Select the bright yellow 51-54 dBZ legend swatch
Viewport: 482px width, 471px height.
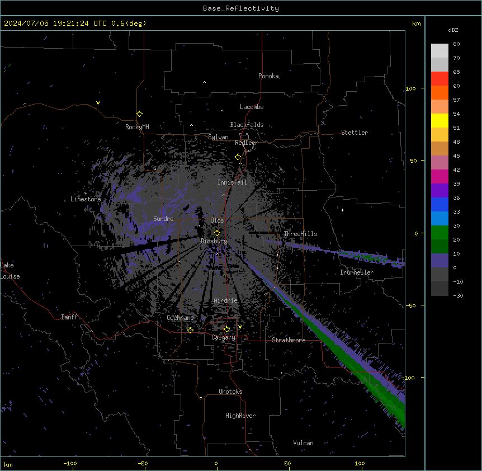point(440,120)
